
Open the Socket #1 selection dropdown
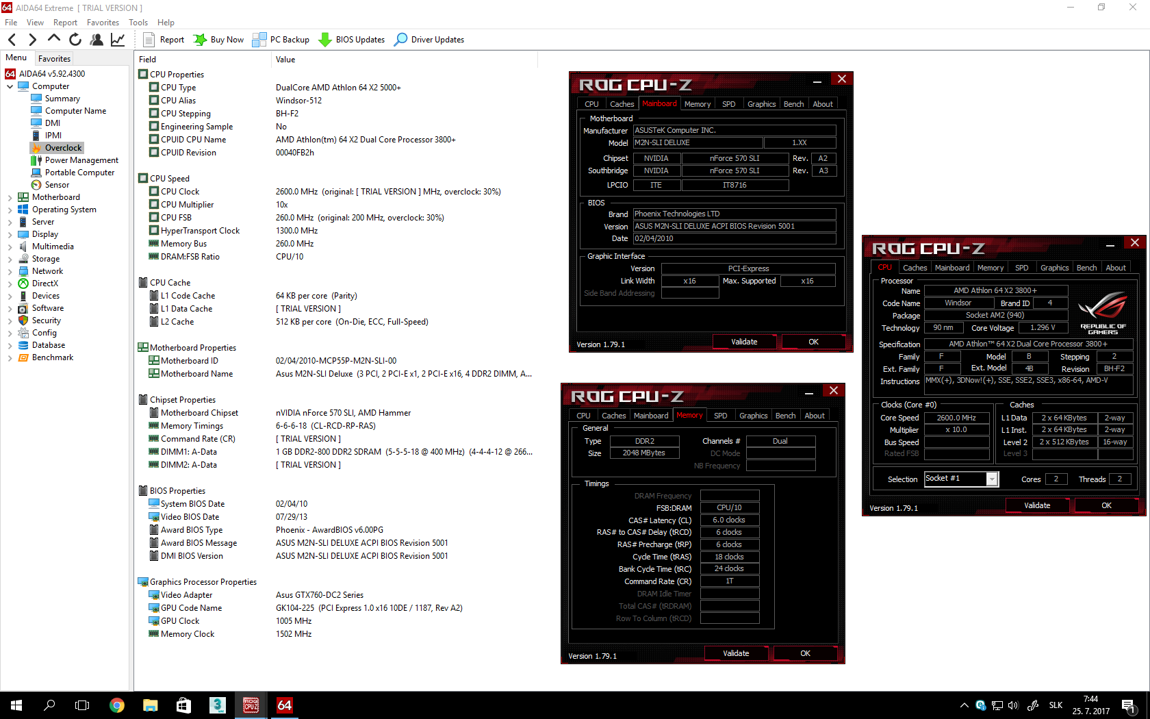point(992,479)
